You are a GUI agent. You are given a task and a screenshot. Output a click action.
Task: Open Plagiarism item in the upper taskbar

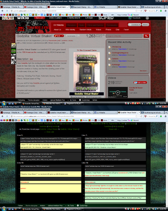point(74,104)
